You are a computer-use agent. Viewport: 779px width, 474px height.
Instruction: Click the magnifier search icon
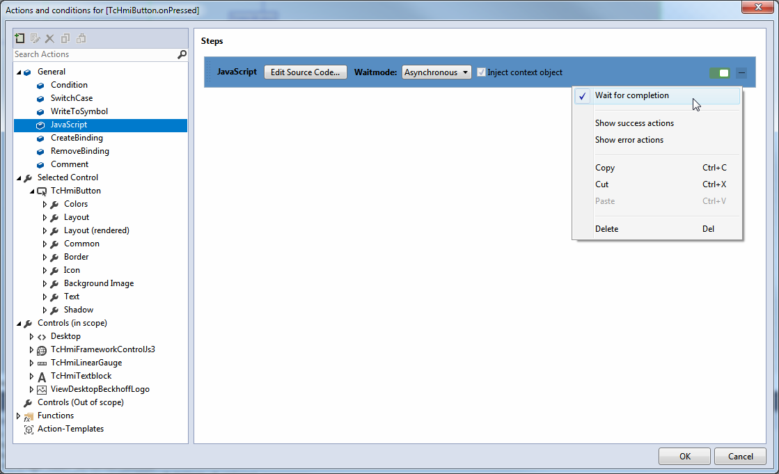(x=182, y=54)
